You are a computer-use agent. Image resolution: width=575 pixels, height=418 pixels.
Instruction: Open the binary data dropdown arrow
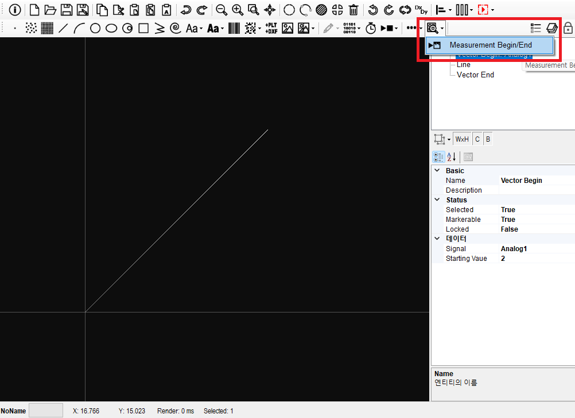coord(359,29)
